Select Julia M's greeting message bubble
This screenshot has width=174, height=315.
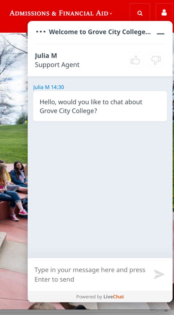100,106
